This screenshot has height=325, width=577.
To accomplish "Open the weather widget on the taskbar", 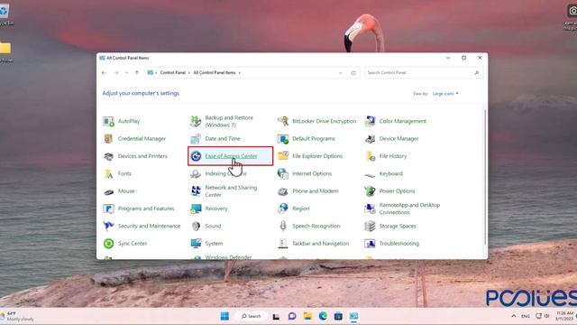I will coord(18,316).
